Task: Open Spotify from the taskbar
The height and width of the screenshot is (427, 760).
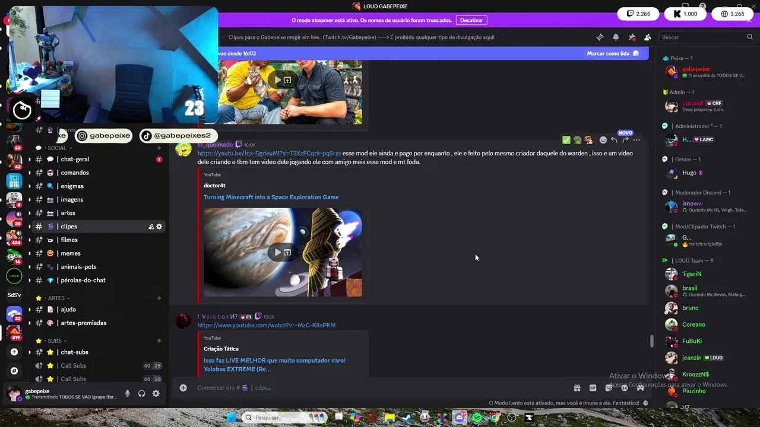Action: [x=477, y=418]
